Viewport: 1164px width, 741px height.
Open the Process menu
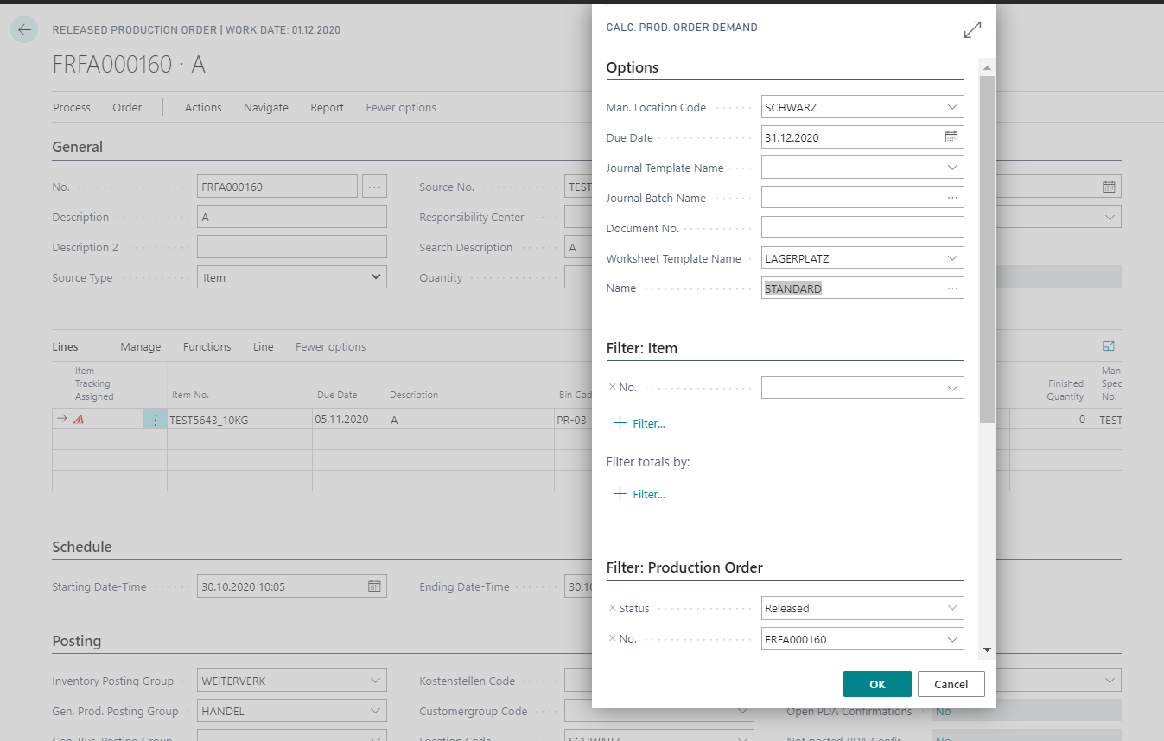[72, 107]
